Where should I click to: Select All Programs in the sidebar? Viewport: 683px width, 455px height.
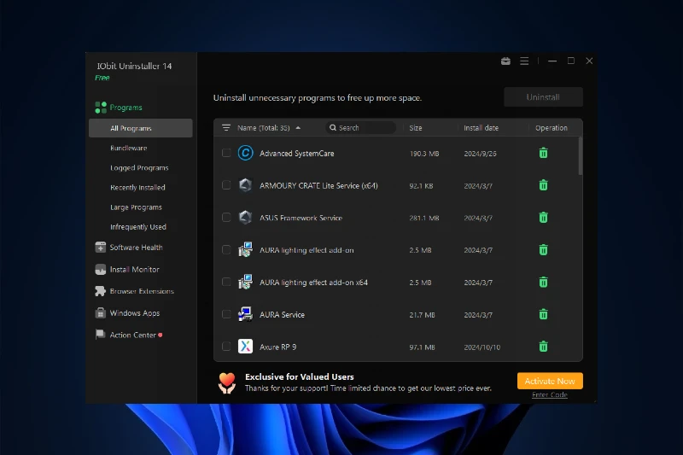pyautogui.click(x=141, y=128)
